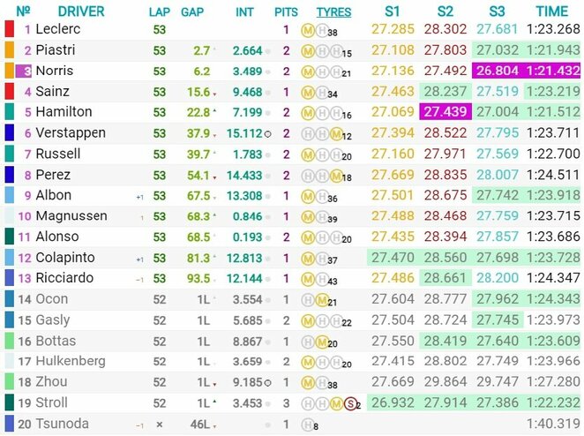Screen dimensions: 584x436
Task: Click Norris's purple position number 3 badge
Action: pyautogui.click(x=27, y=71)
